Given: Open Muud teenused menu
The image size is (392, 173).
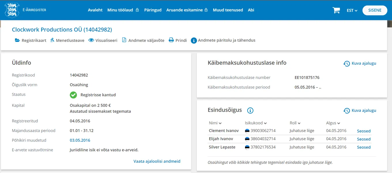Looking at the screenshot, I should pos(228,10).
